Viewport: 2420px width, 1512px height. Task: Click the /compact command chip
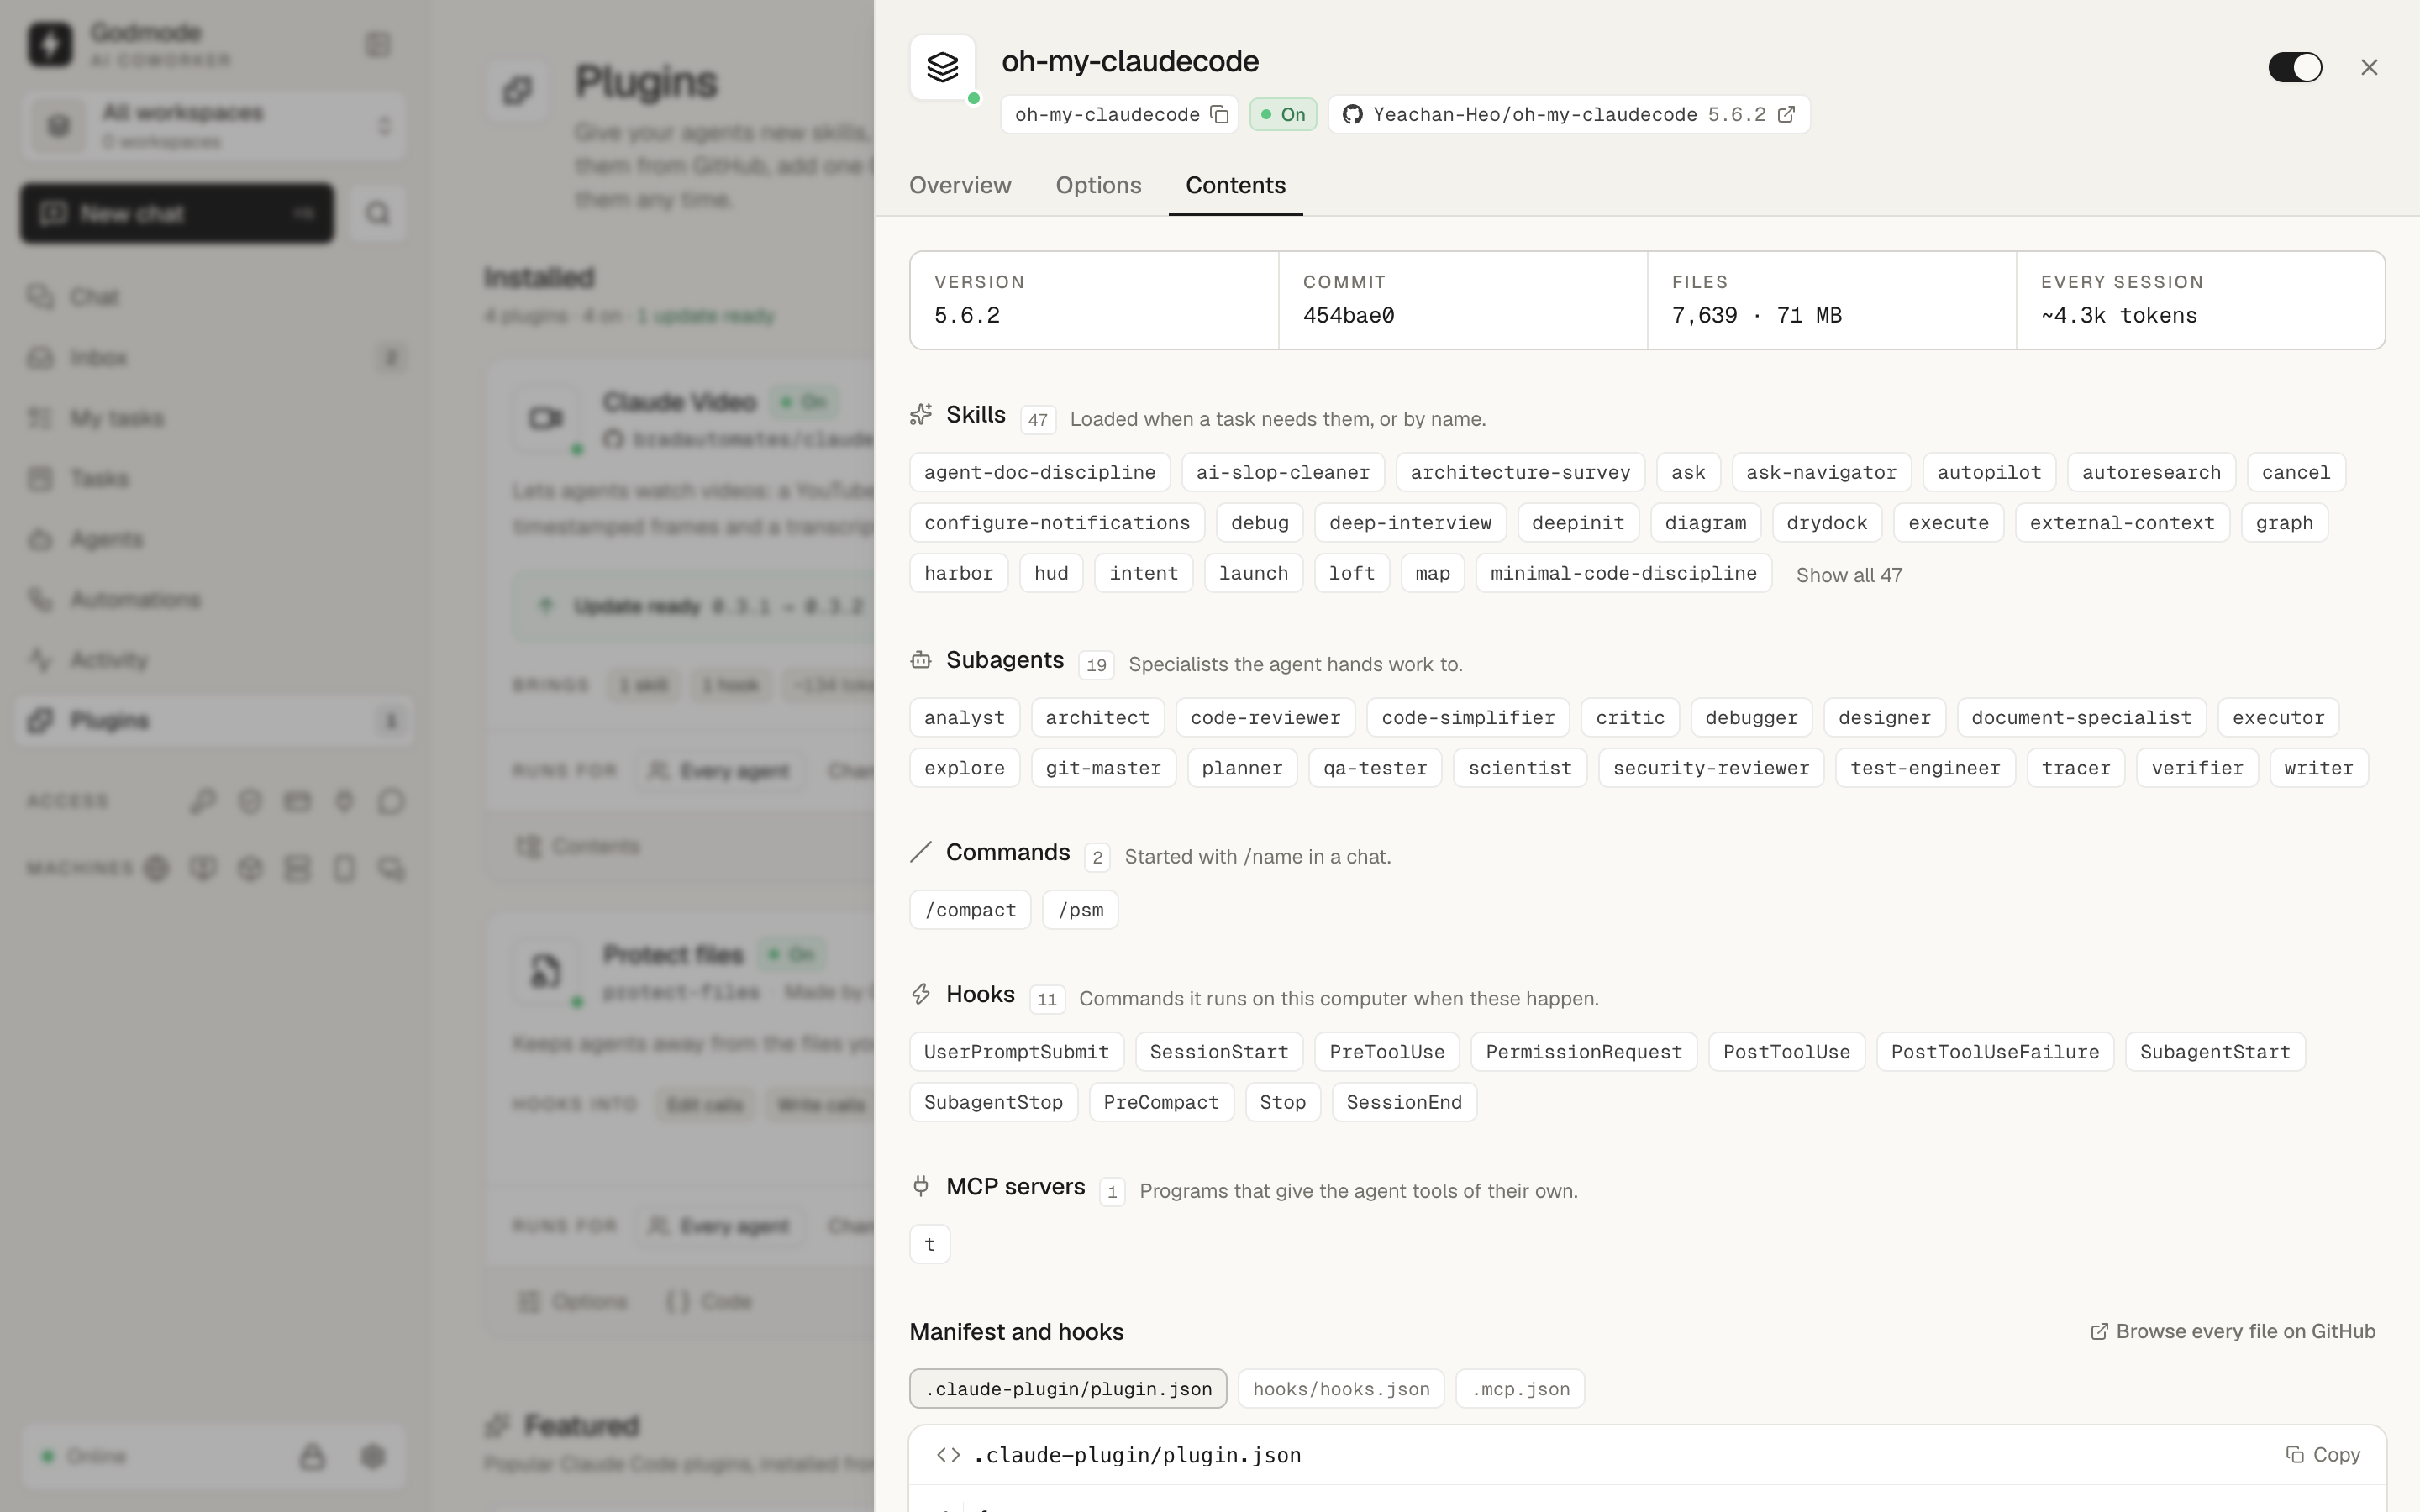(970, 910)
